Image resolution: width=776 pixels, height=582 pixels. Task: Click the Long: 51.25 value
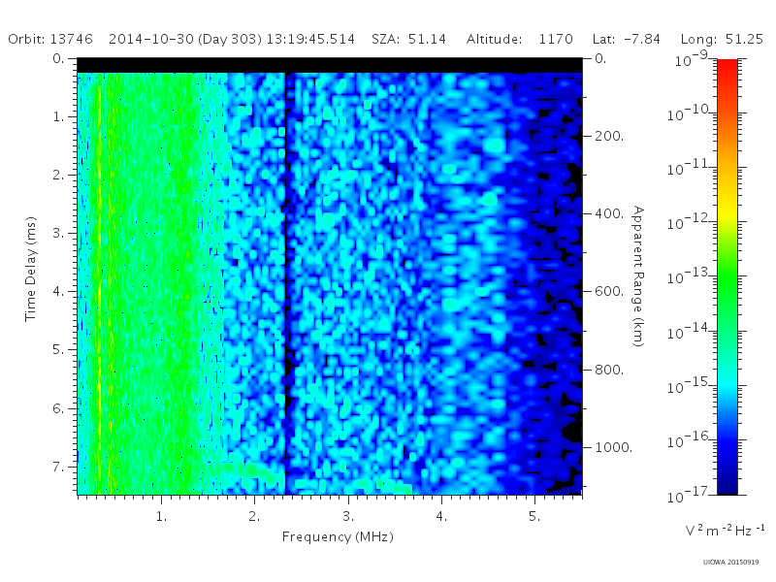coord(722,39)
